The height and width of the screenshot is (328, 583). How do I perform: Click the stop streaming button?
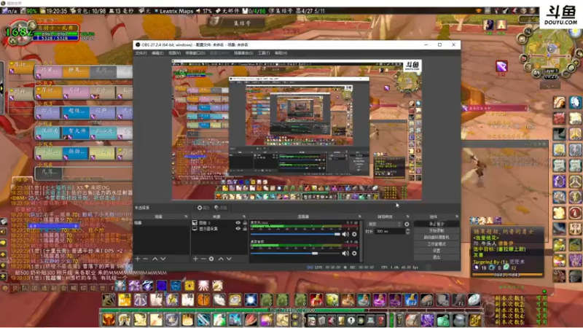tap(437, 224)
